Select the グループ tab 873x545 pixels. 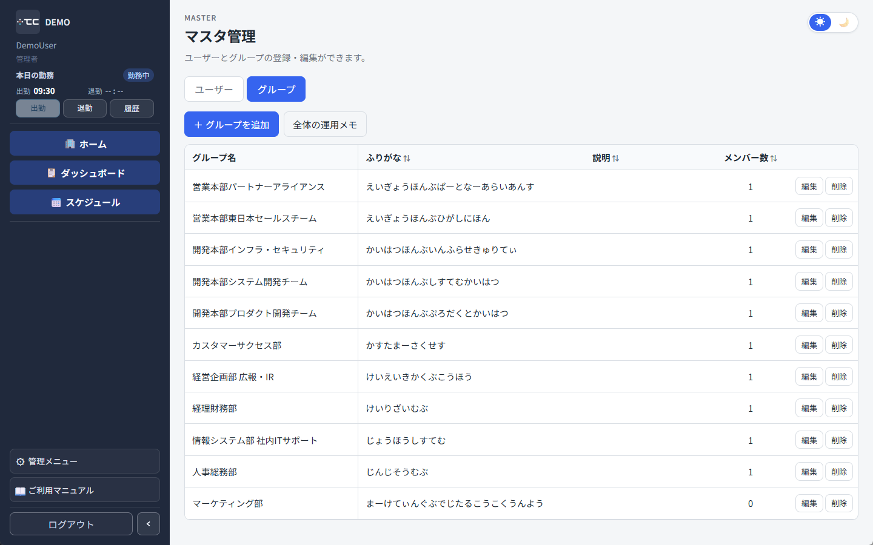tap(276, 89)
